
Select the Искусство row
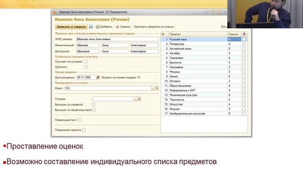tap(204, 104)
